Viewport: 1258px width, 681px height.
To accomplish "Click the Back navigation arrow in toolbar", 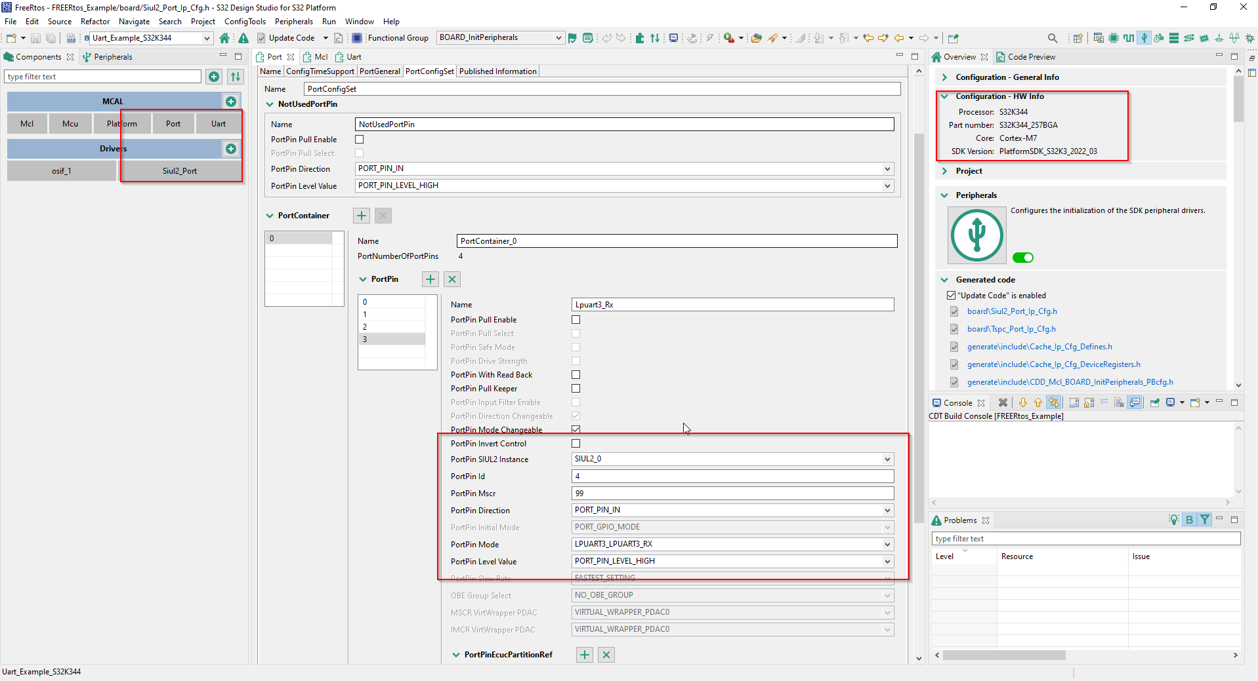I will coord(899,38).
